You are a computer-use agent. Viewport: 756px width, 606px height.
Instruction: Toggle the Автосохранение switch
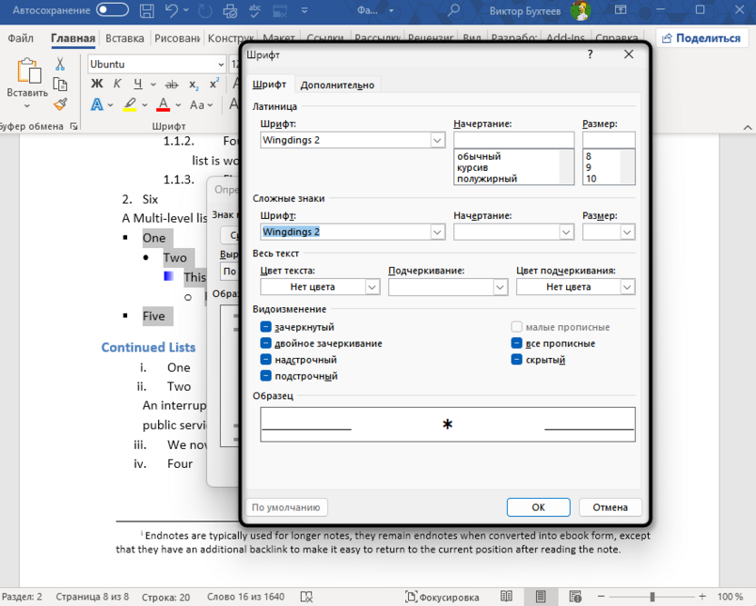pos(113,10)
